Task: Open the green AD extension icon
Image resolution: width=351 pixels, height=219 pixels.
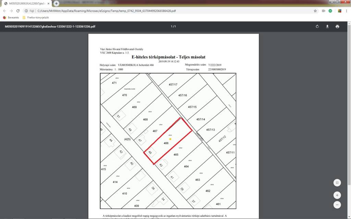Action: coord(330,11)
